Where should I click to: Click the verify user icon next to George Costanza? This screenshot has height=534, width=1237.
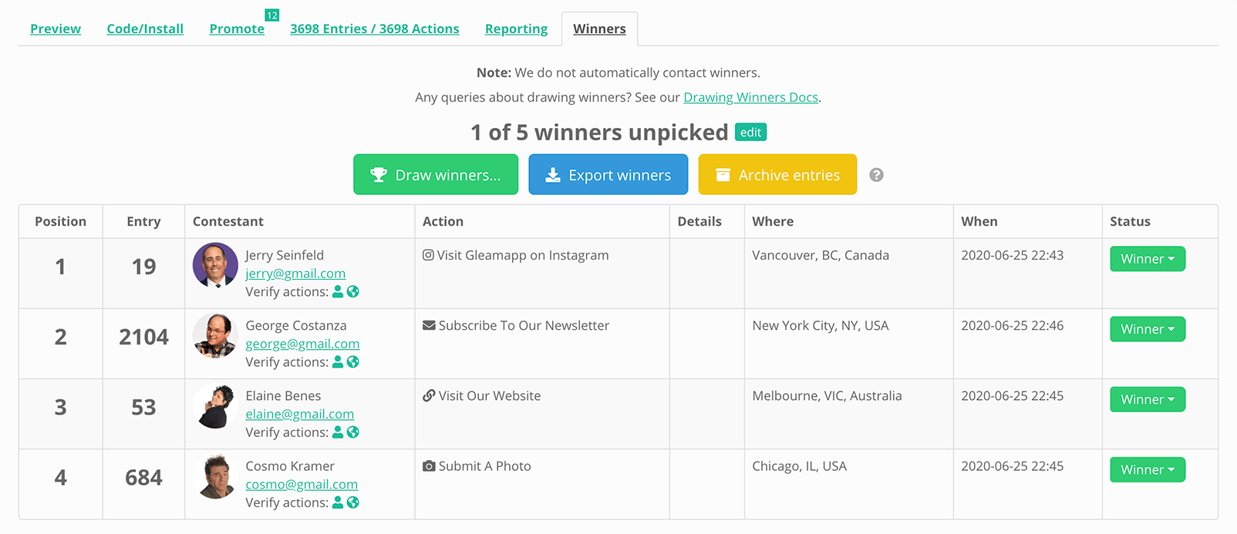[x=338, y=362]
